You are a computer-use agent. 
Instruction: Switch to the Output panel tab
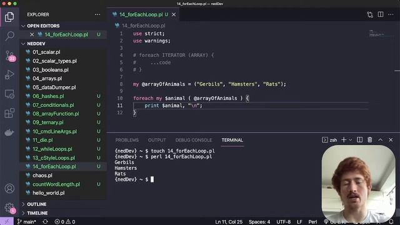click(x=157, y=140)
